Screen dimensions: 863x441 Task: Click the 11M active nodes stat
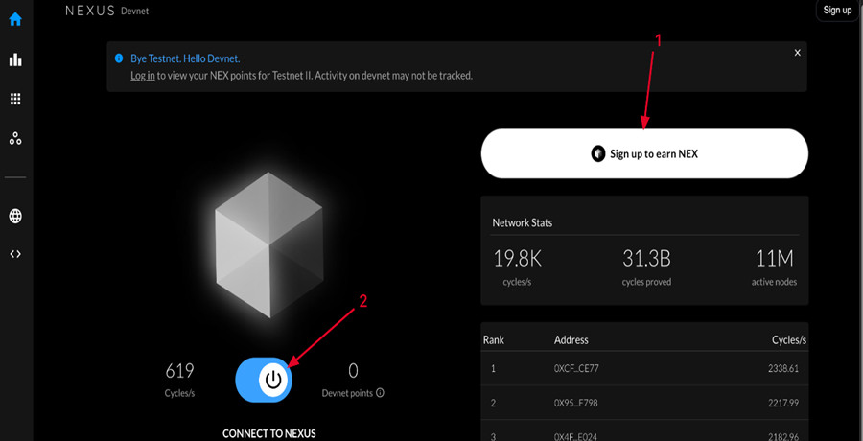(x=775, y=267)
